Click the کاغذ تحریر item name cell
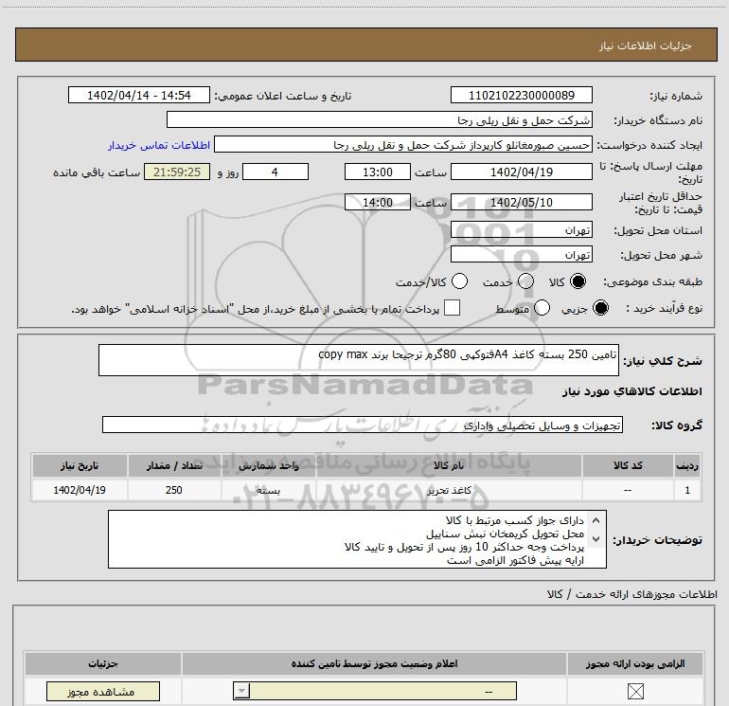The width and height of the screenshot is (729, 706). [449, 490]
